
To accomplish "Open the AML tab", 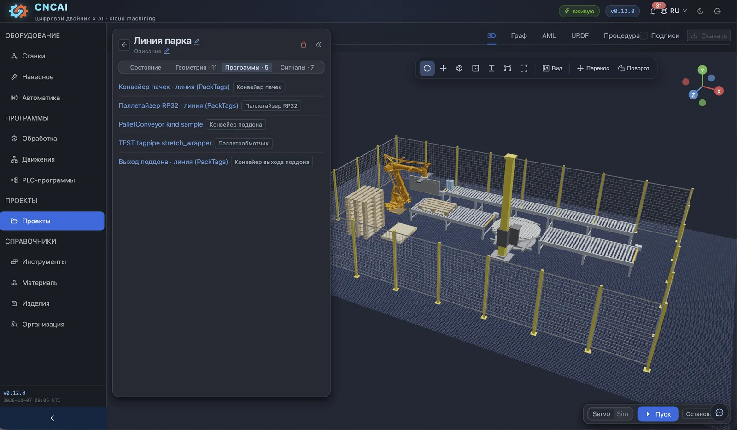I will pyautogui.click(x=549, y=35).
